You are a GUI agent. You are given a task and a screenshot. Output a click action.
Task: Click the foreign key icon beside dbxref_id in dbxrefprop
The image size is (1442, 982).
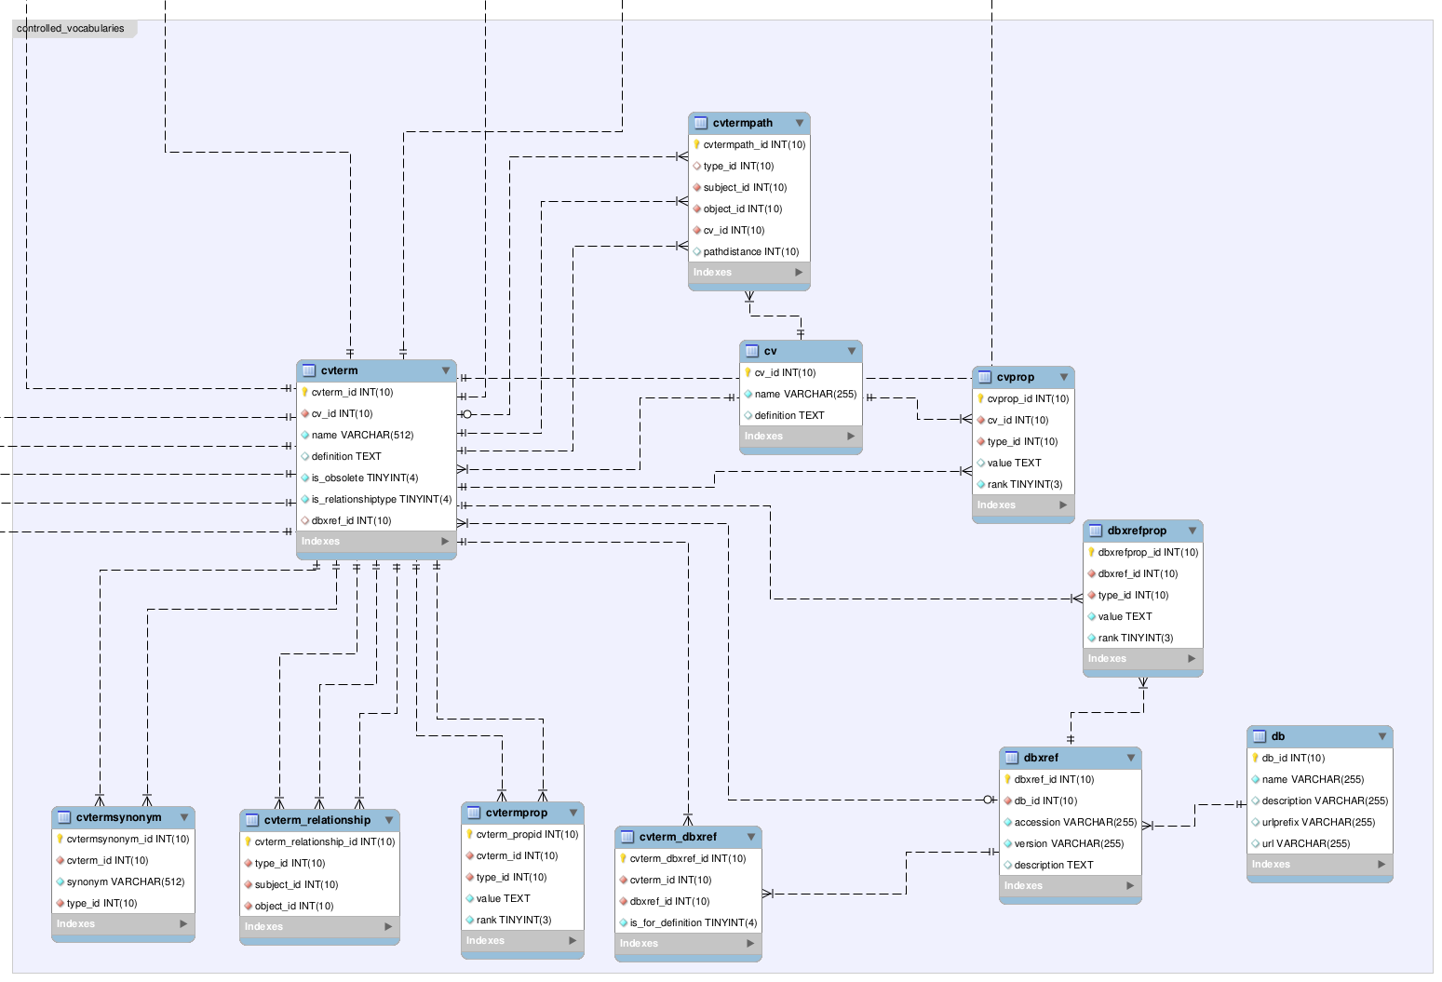(x=1092, y=573)
